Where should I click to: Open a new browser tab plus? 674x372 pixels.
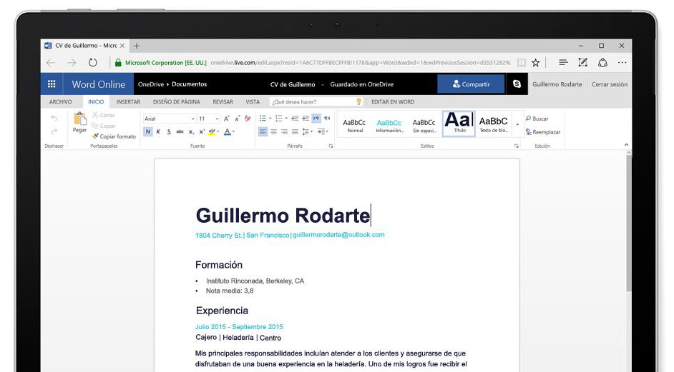(x=136, y=46)
